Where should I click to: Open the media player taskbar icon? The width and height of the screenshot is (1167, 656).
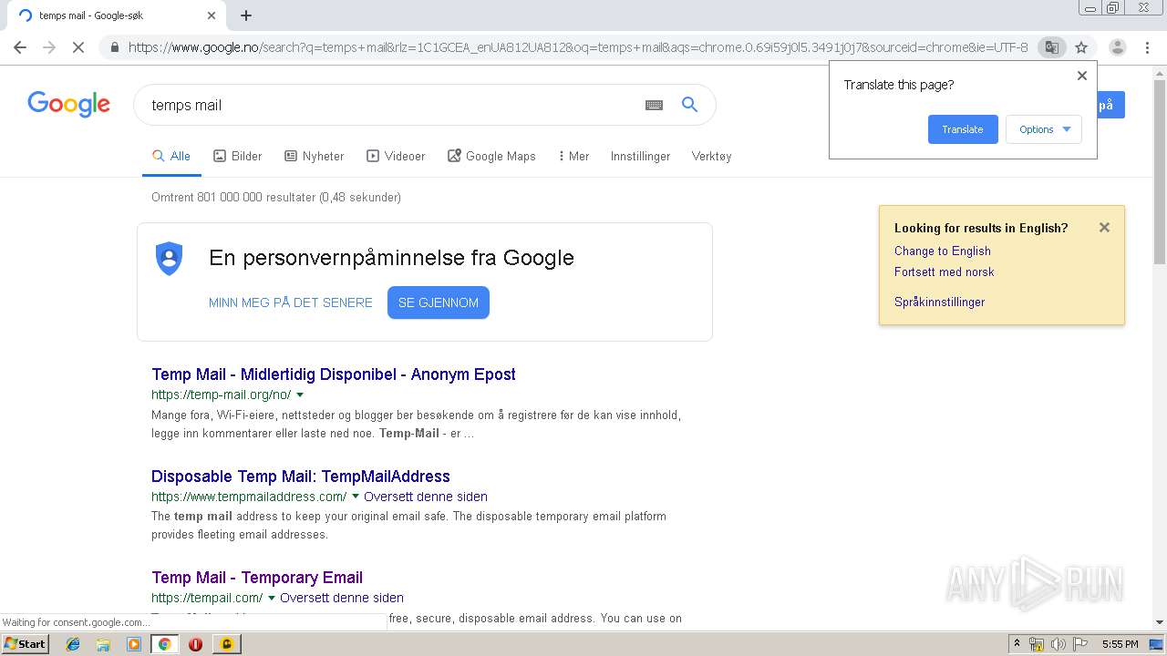coord(134,644)
